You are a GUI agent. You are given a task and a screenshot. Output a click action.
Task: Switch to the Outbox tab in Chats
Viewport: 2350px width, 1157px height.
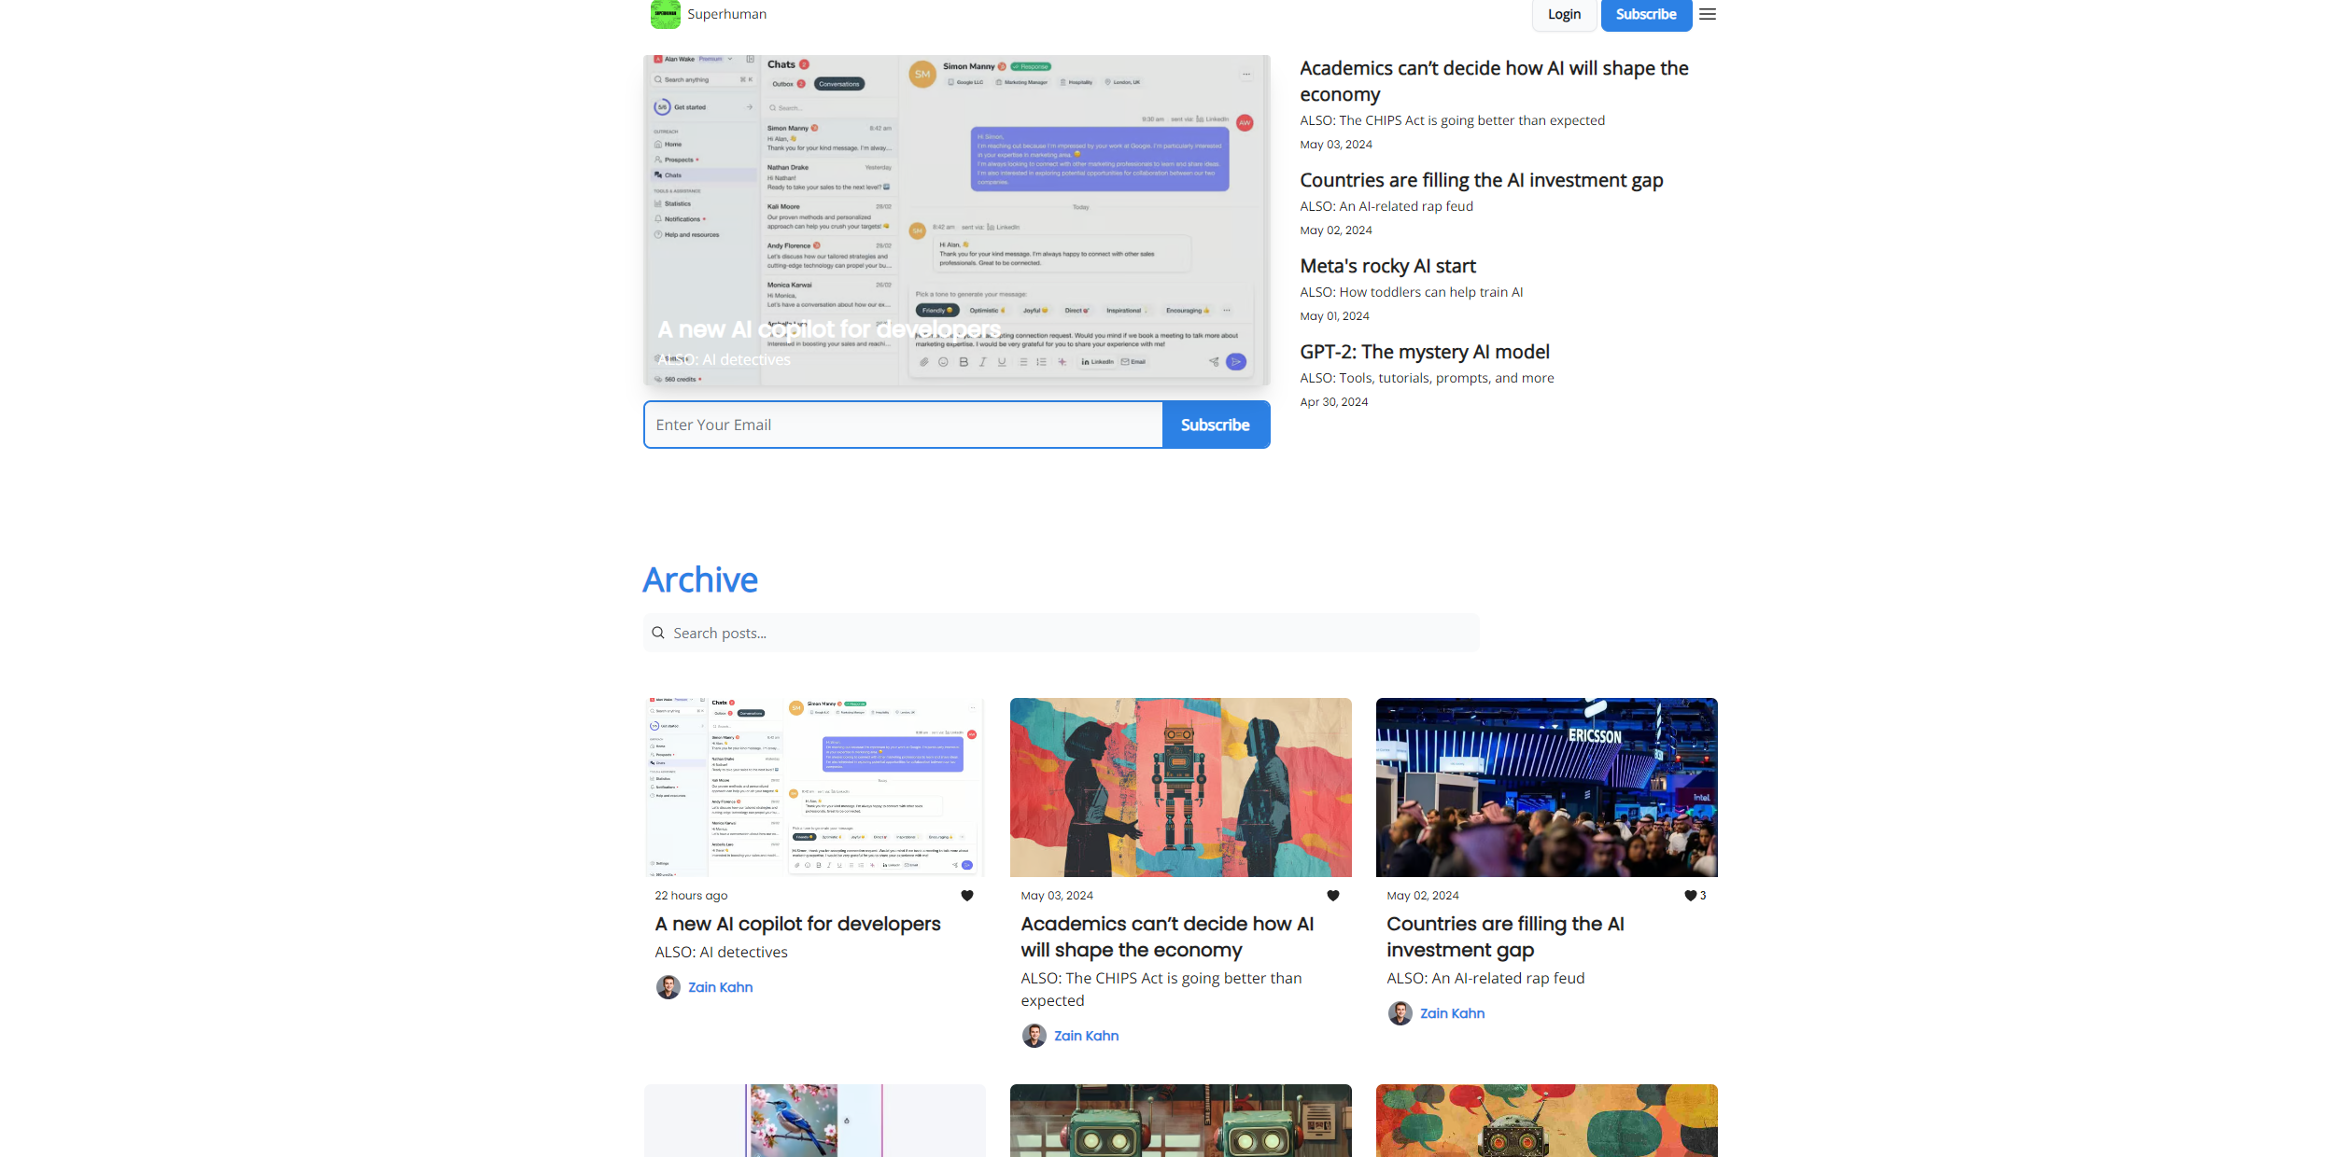point(784,84)
